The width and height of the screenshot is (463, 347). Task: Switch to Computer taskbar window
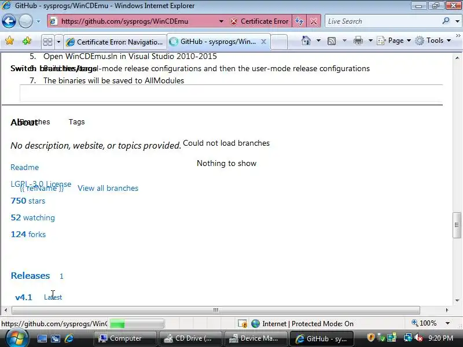(x=124, y=338)
